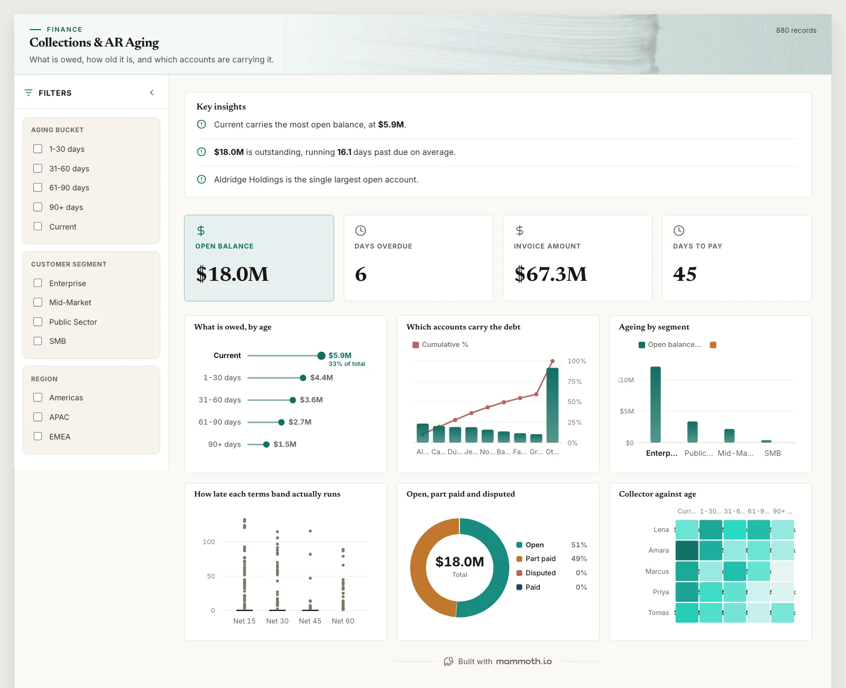Select the Open Balance KPI card
The image size is (846, 688).
pyautogui.click(x=259, y=258)
